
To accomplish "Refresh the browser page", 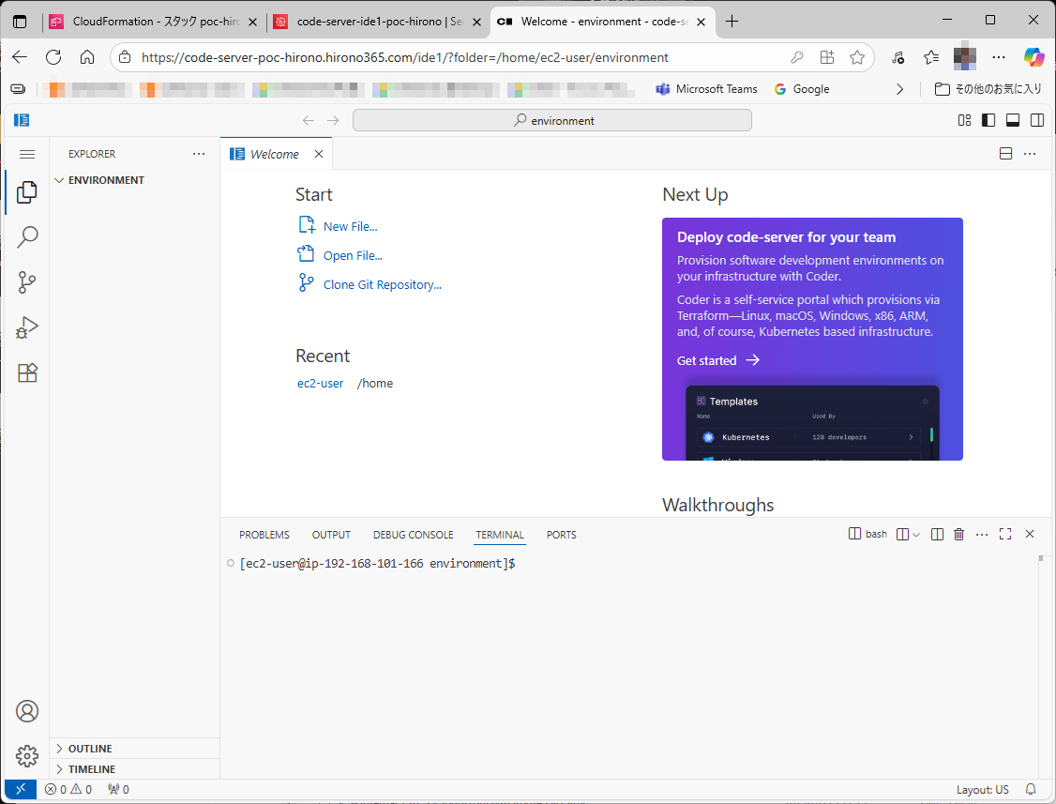I will point(53,57).
